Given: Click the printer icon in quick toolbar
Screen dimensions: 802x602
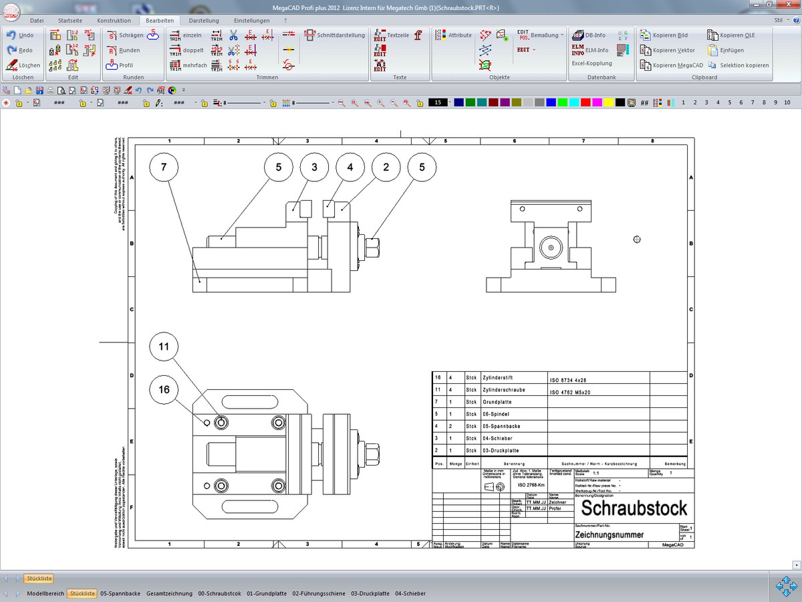Looking at the screenshot, I should coord(50,90).
